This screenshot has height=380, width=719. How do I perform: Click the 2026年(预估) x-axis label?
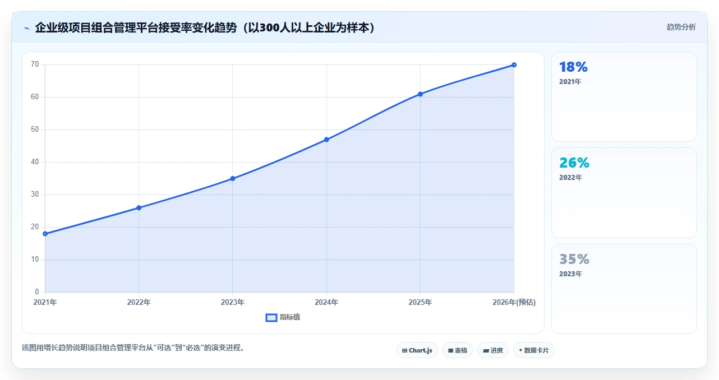514,302
